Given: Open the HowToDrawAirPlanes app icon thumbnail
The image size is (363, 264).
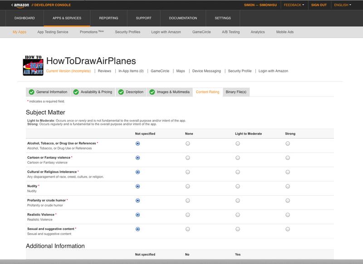Looking at the screenshot, I should coord(33,65).
